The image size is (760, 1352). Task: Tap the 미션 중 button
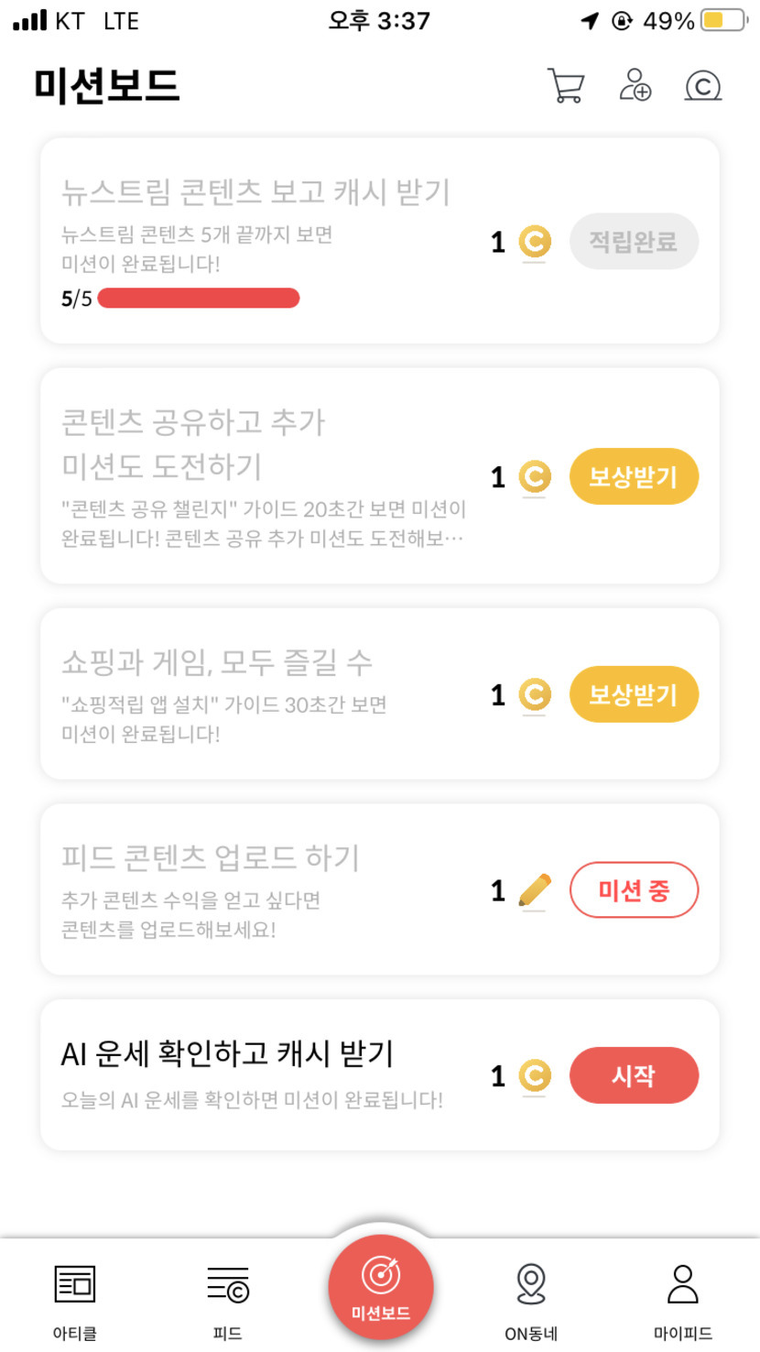pyautogui.click(x=634, y=889)
